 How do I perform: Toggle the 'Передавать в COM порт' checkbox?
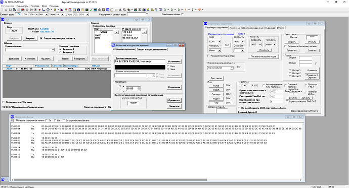pyautogui.click(x=4, y=102)
